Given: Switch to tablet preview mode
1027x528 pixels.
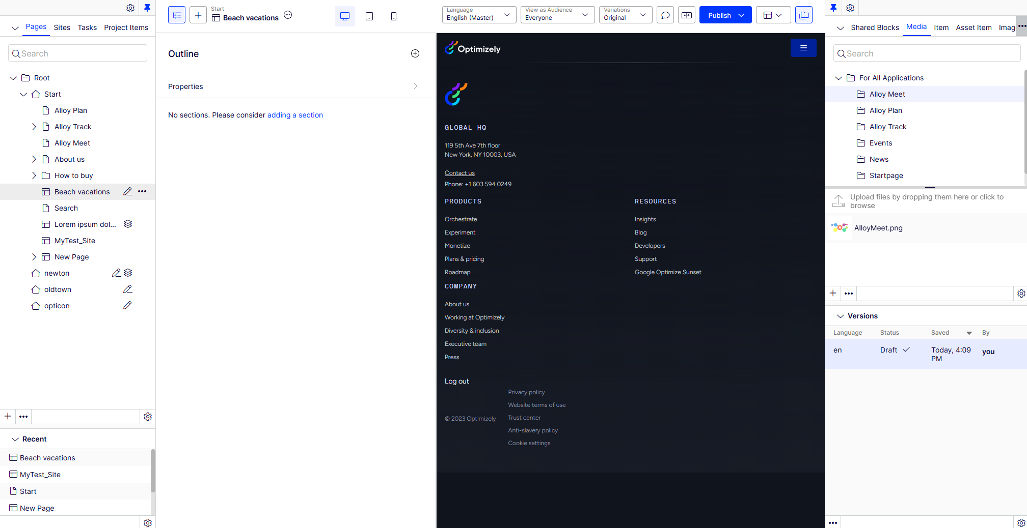Looking at the screenshot, I should click(369, 16).
